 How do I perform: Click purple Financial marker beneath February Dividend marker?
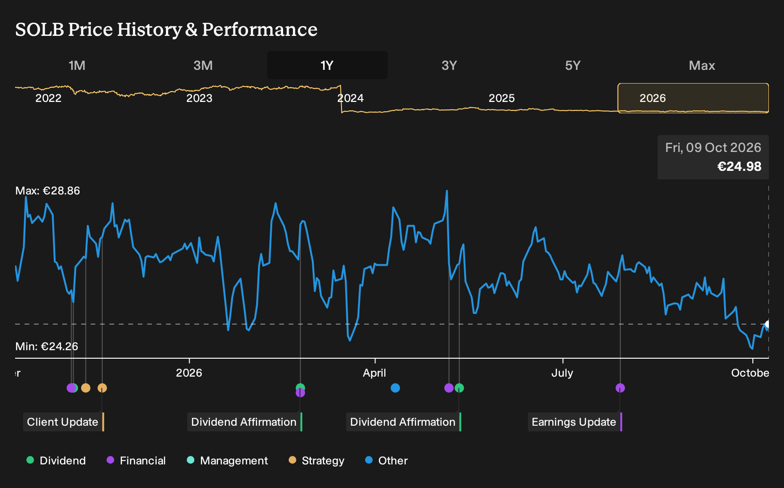(300, 393)
